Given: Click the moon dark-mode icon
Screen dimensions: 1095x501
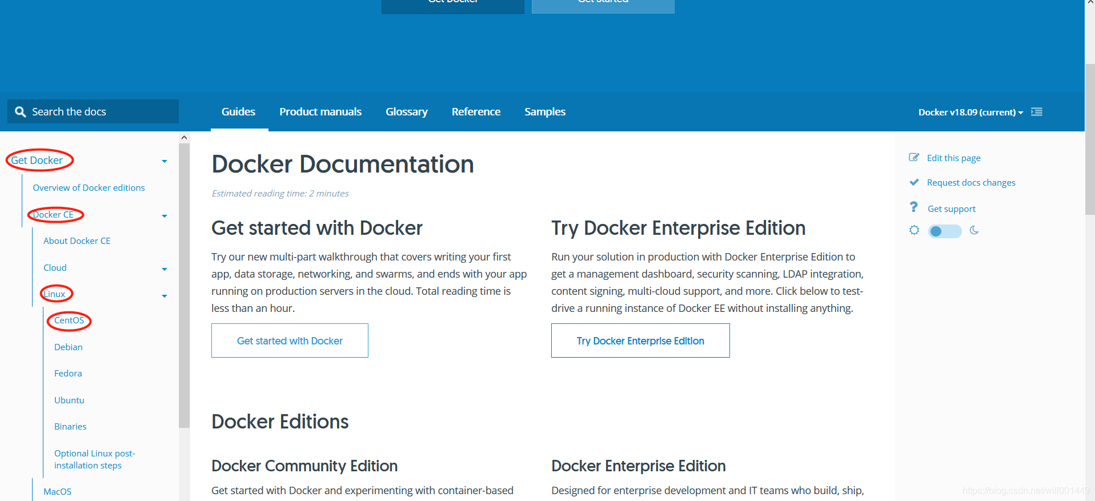Looking at the screenshot, I should click(974, 230).
